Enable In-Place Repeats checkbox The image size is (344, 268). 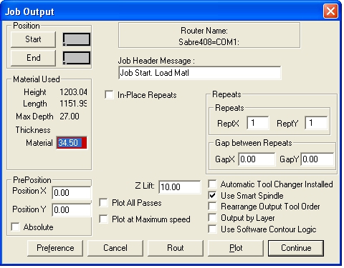coord(109,95)
